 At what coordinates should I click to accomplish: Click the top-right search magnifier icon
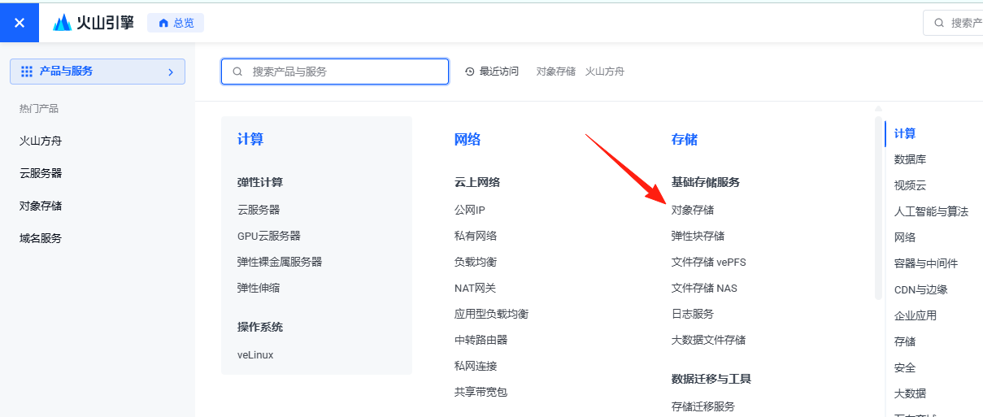[939, 23]
